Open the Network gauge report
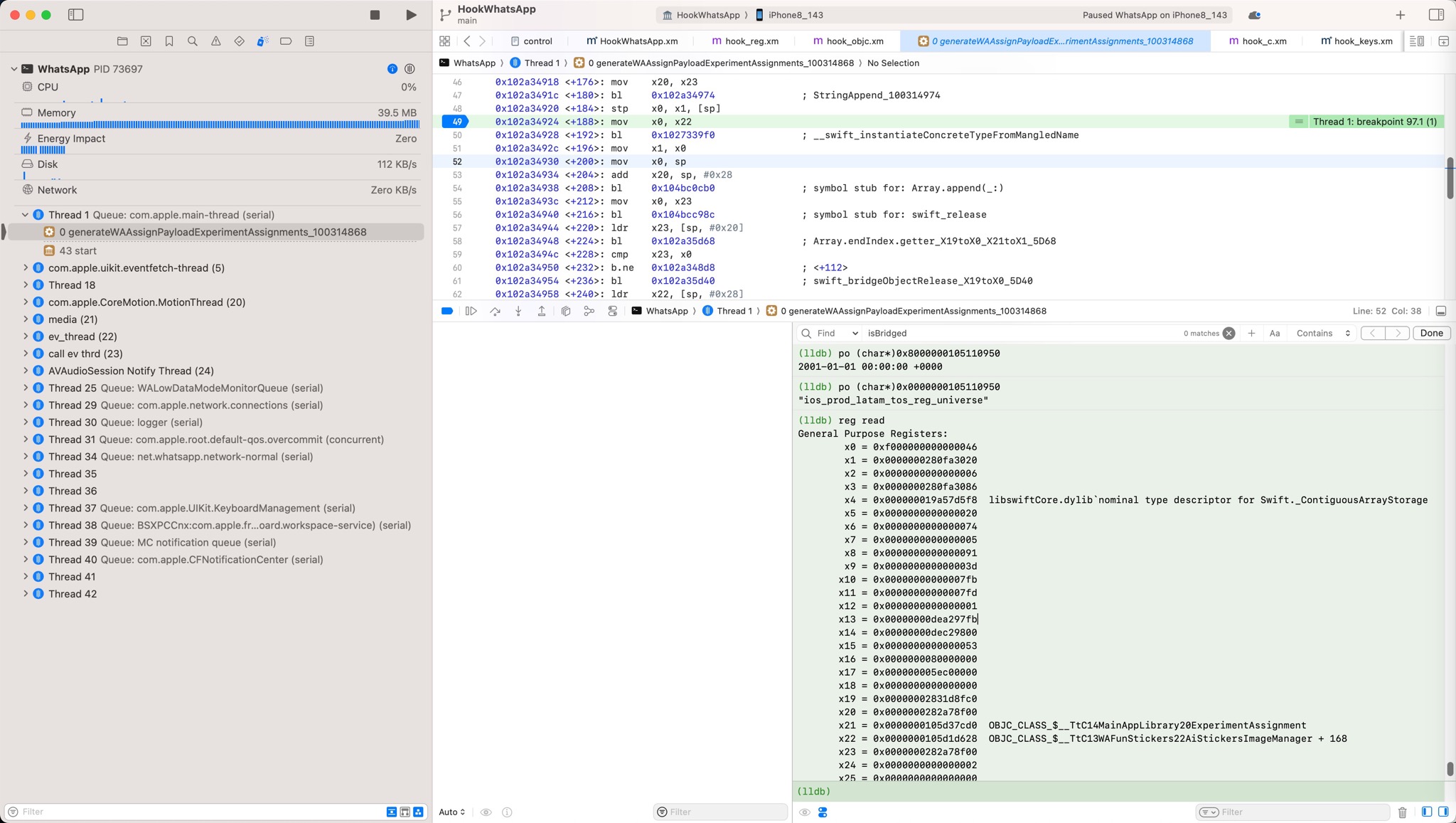The image size is (1456, 823). [219, 190]
